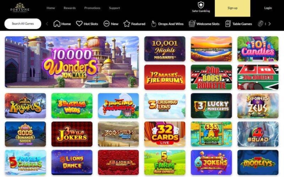Viewport: 284px width, 177px height.
Task: Click the Fortune Mobile Casino logo
Action: (x=20, y=8)
